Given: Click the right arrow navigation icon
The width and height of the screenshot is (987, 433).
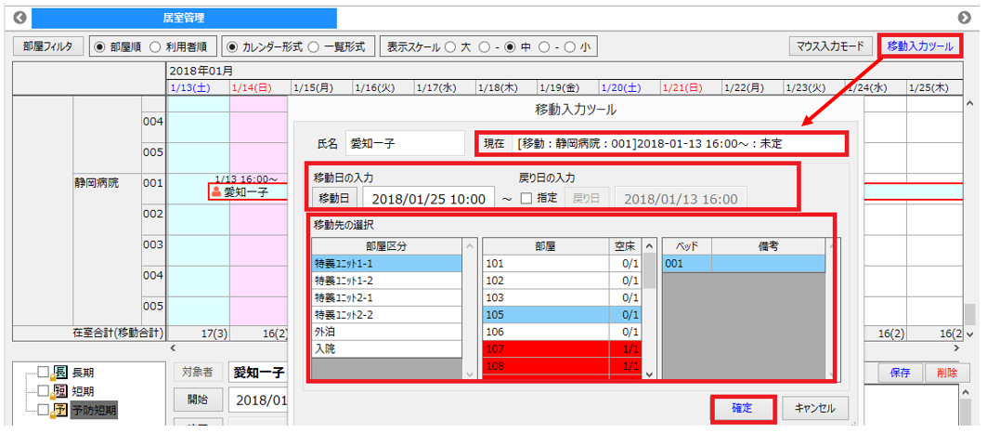Looking at the screenshot, I should point(965,18).
